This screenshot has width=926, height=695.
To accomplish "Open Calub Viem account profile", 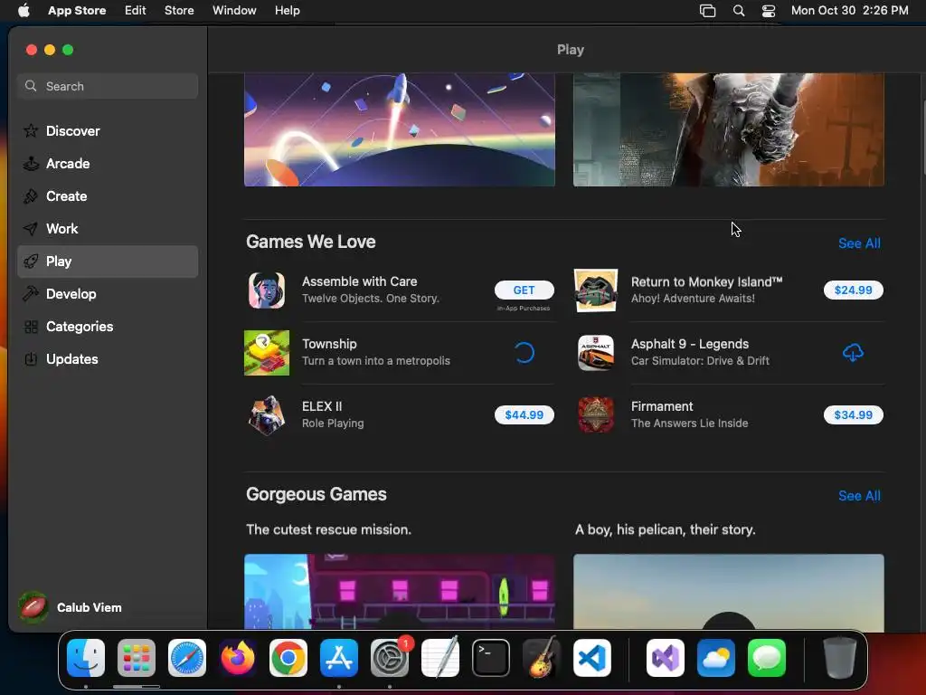I will pyautogui.click(x=70, y=607).
